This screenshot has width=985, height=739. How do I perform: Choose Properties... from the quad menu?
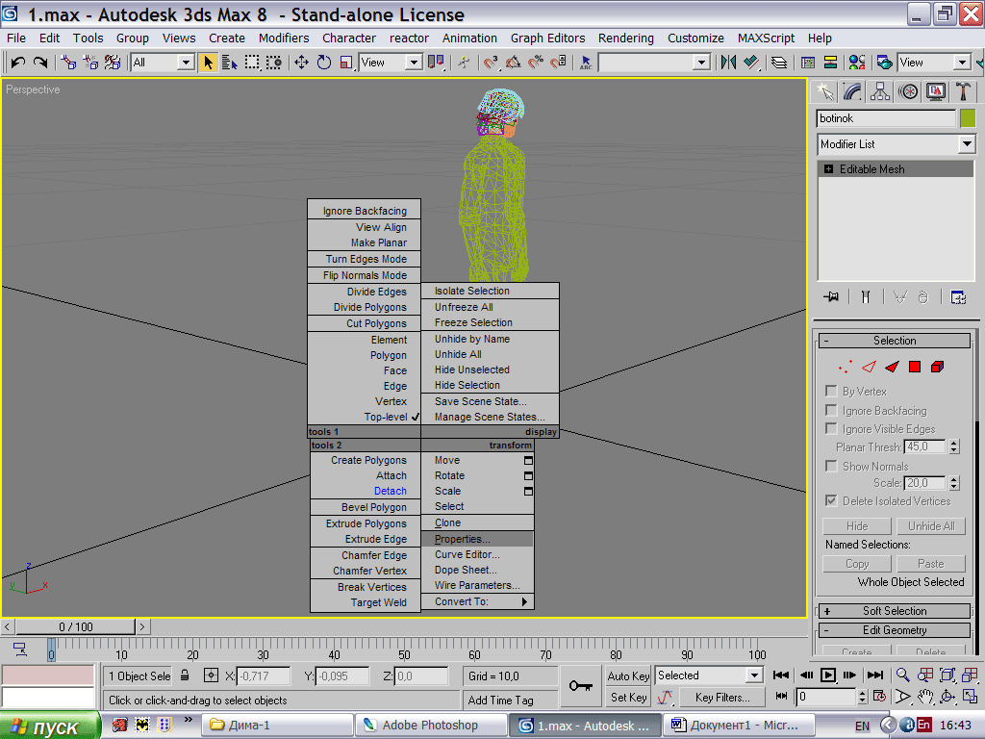(x=477, y=539)
